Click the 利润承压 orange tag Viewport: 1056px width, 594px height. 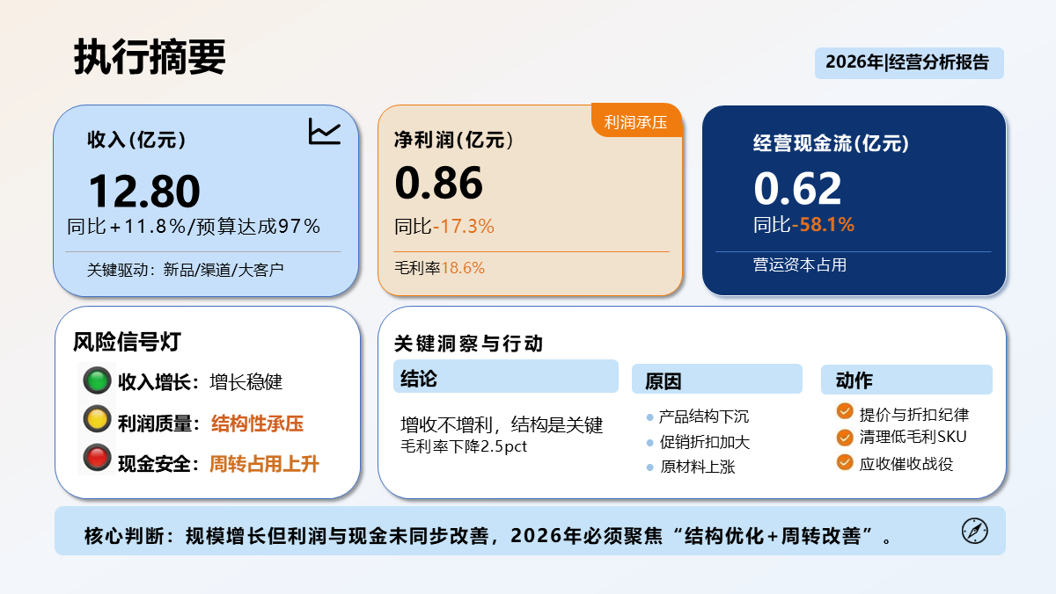637,121
